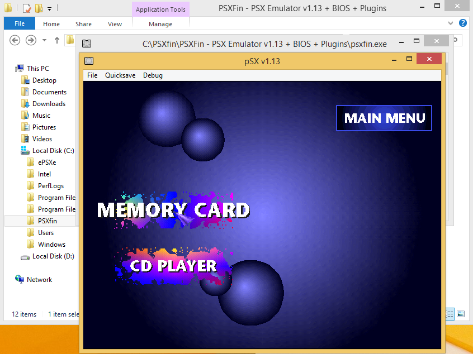473x354 pixels.
Task: Open the Manage tab under Application Tools
Action: (x=160, y=24)
